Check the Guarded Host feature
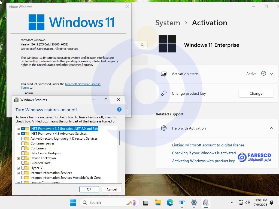The width and height of the screenshot is (279, 209). click(x=23, y=163)
